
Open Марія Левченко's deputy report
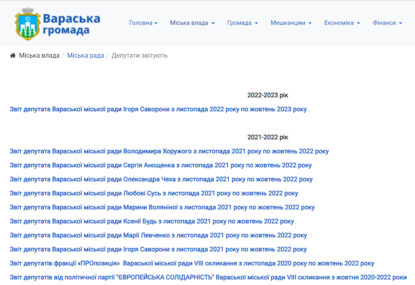coord(158,235)
